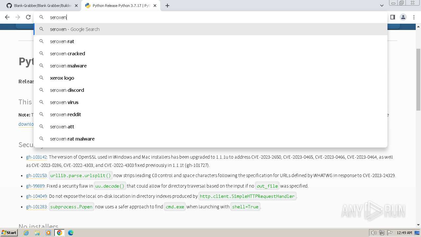Click the Chrome taskbar icon
This screenshot has width=421, height=237.
60,233
